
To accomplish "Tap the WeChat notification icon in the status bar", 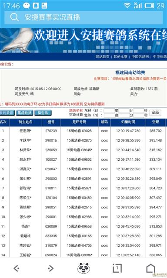I will [x=27, y=6].
